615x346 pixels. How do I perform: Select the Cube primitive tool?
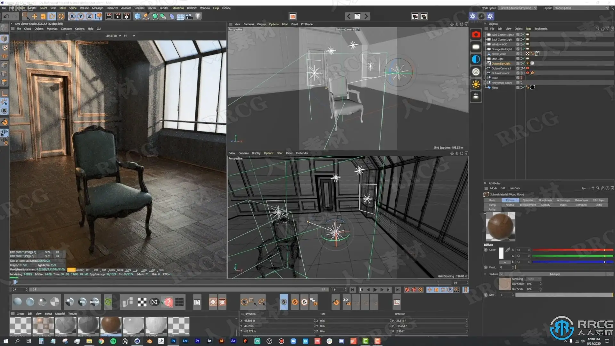[x=137, y=16]
